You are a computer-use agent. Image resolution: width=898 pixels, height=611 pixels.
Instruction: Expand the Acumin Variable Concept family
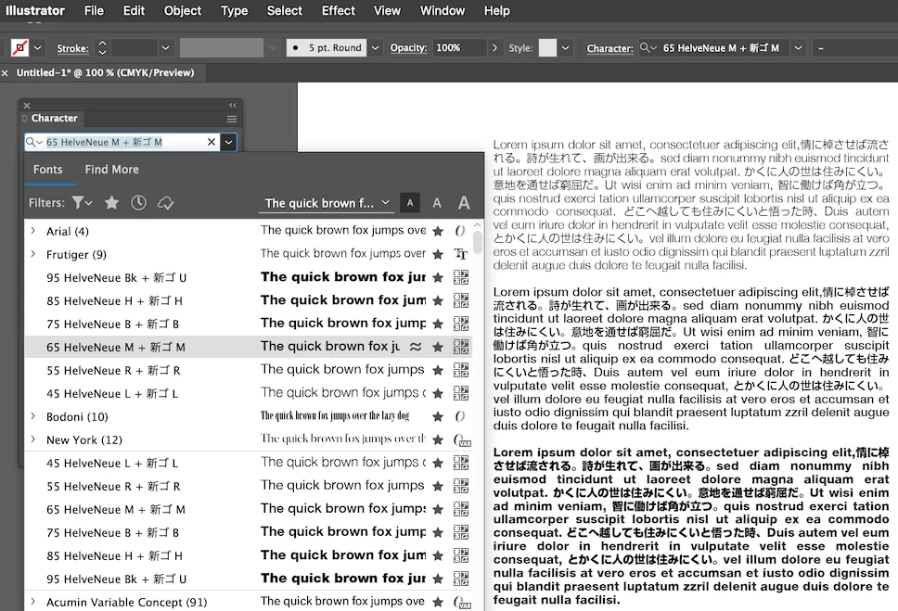(x=32, y=602)
